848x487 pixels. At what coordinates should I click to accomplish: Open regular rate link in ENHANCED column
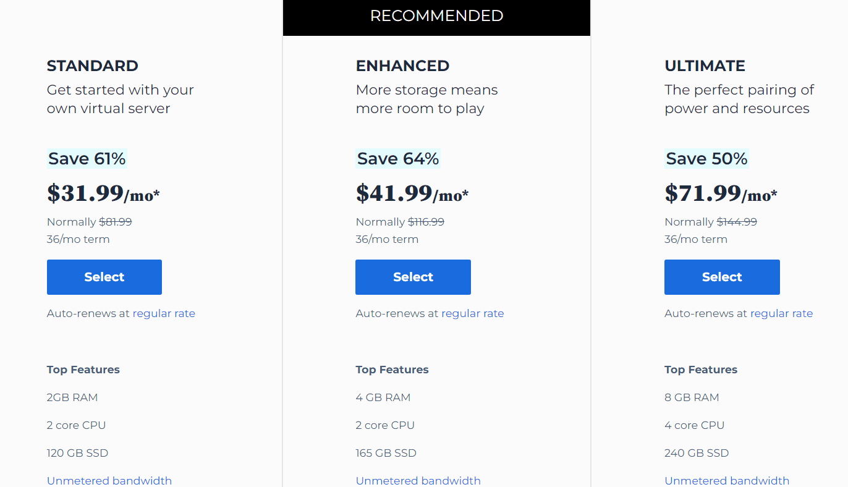click(x=472, y=313)
